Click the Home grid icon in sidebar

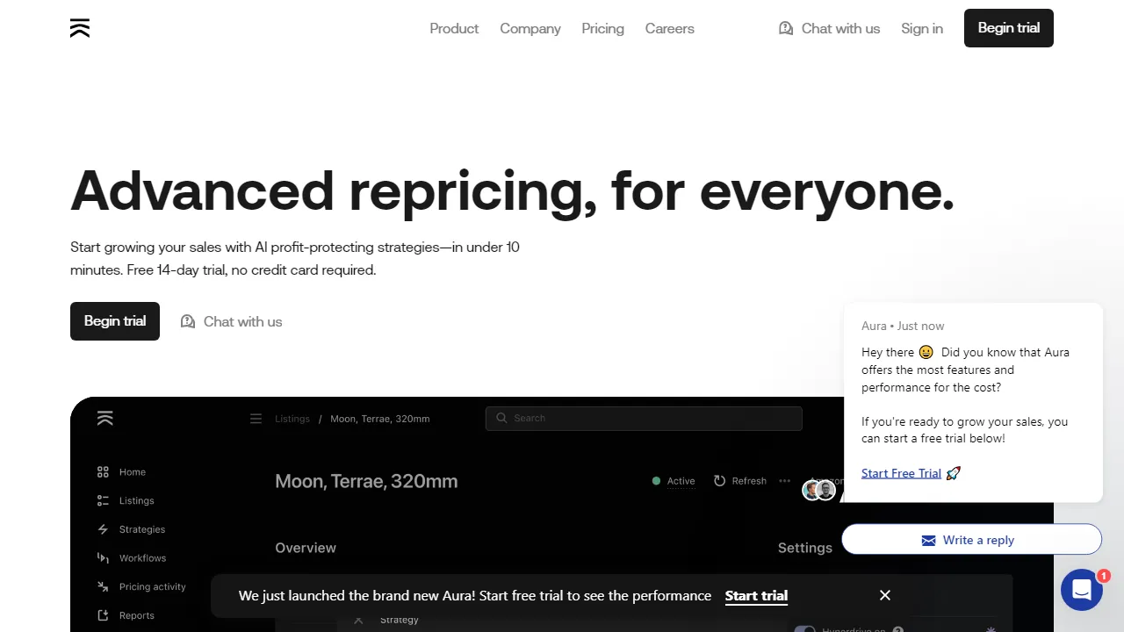(x=104, y=471)
